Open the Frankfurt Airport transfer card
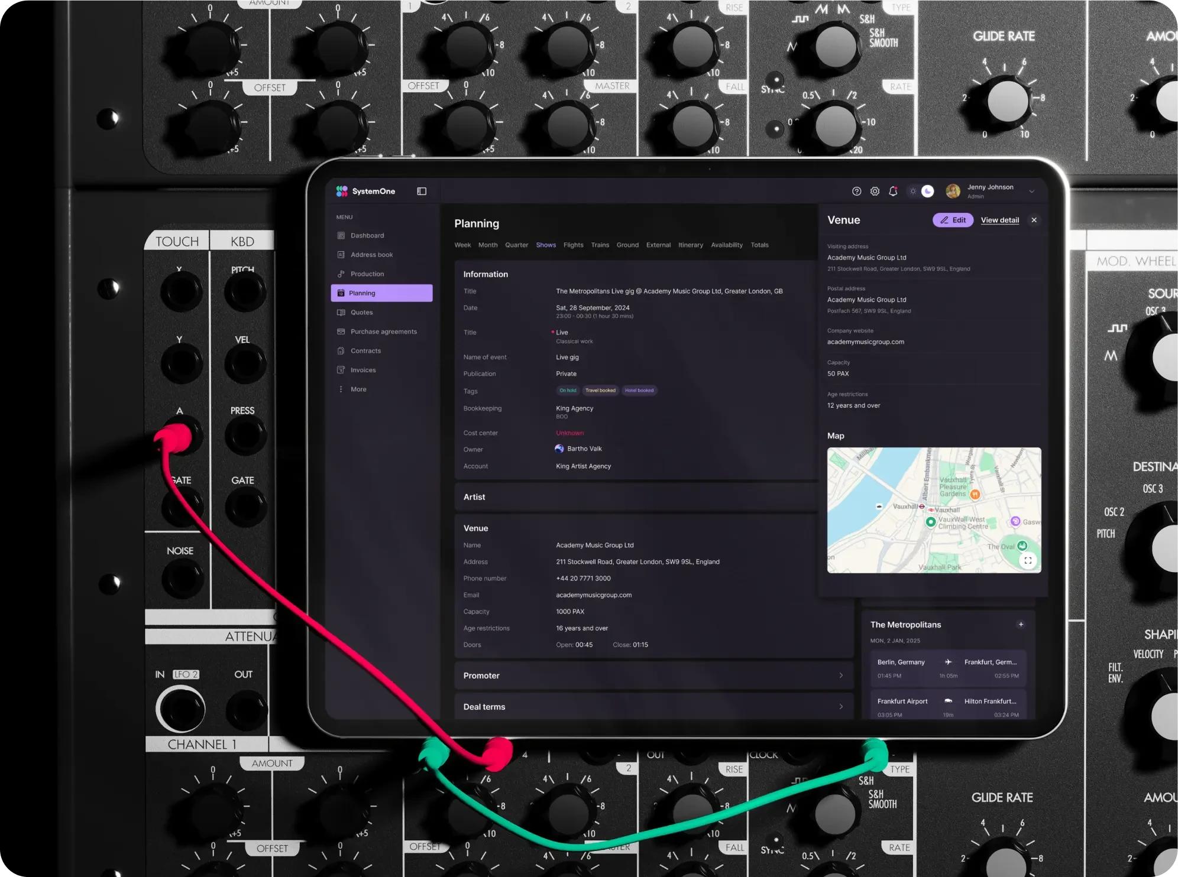 (948, 705)
